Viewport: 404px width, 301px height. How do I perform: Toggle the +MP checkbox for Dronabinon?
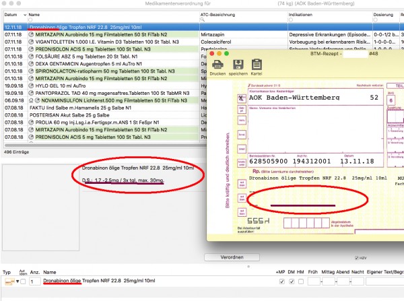click(x=282, y=281)
